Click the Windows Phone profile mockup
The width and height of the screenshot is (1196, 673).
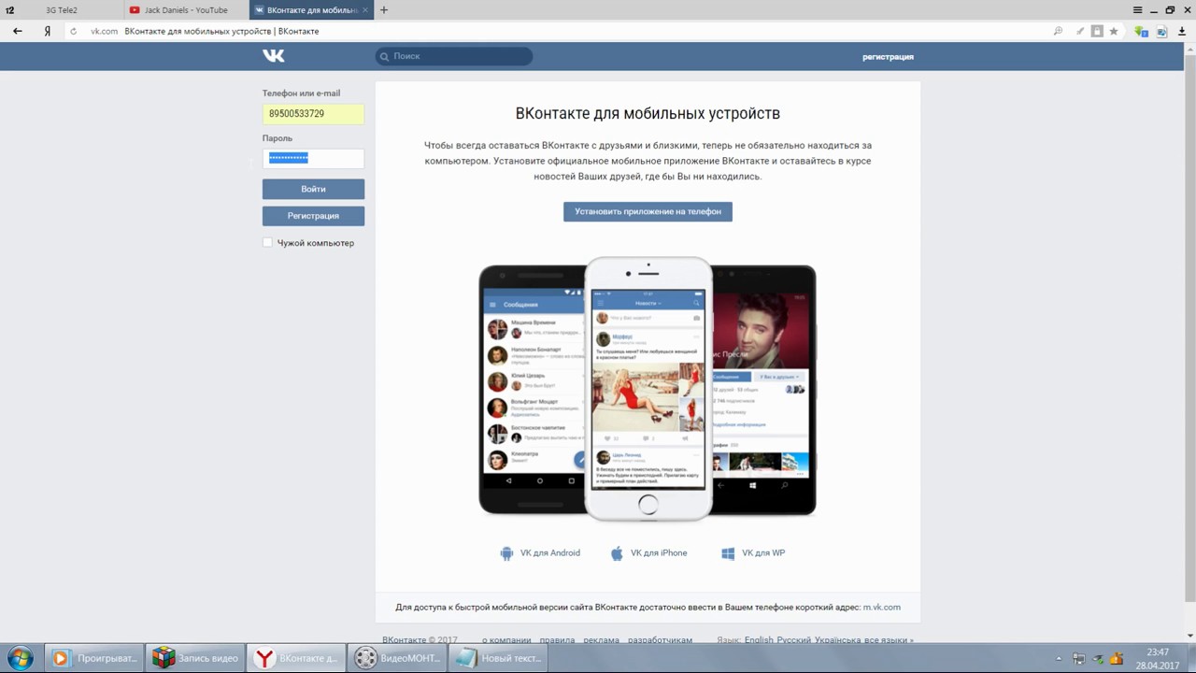tap(763, 390)
